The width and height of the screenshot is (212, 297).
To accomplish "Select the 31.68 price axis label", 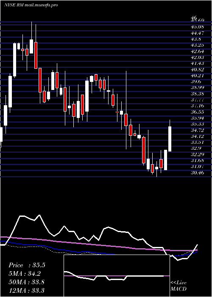I will pyautogui.click(x=198, y=161).
